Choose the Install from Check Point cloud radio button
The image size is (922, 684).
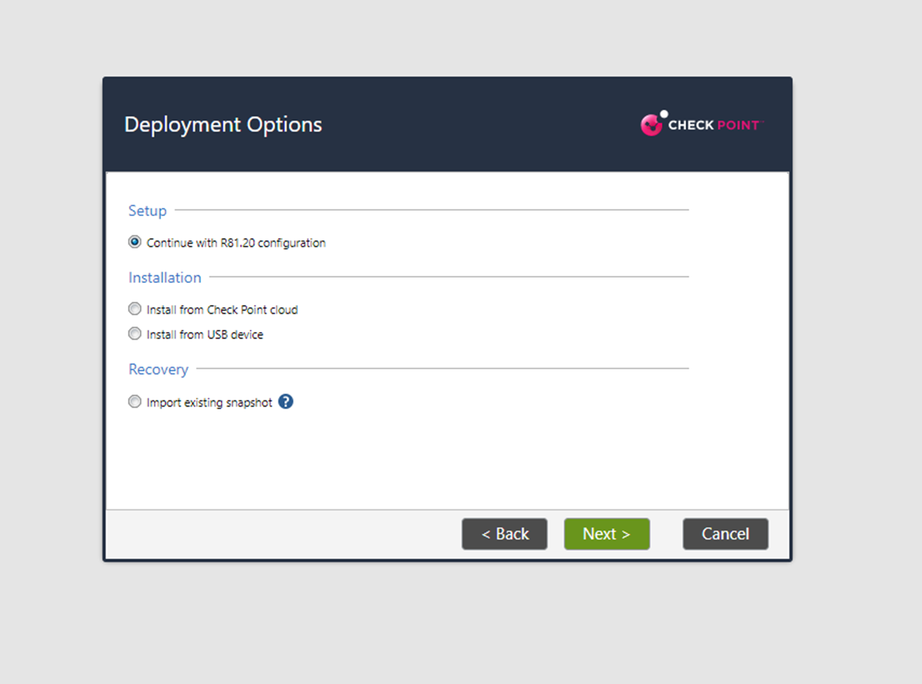point(135,309)
